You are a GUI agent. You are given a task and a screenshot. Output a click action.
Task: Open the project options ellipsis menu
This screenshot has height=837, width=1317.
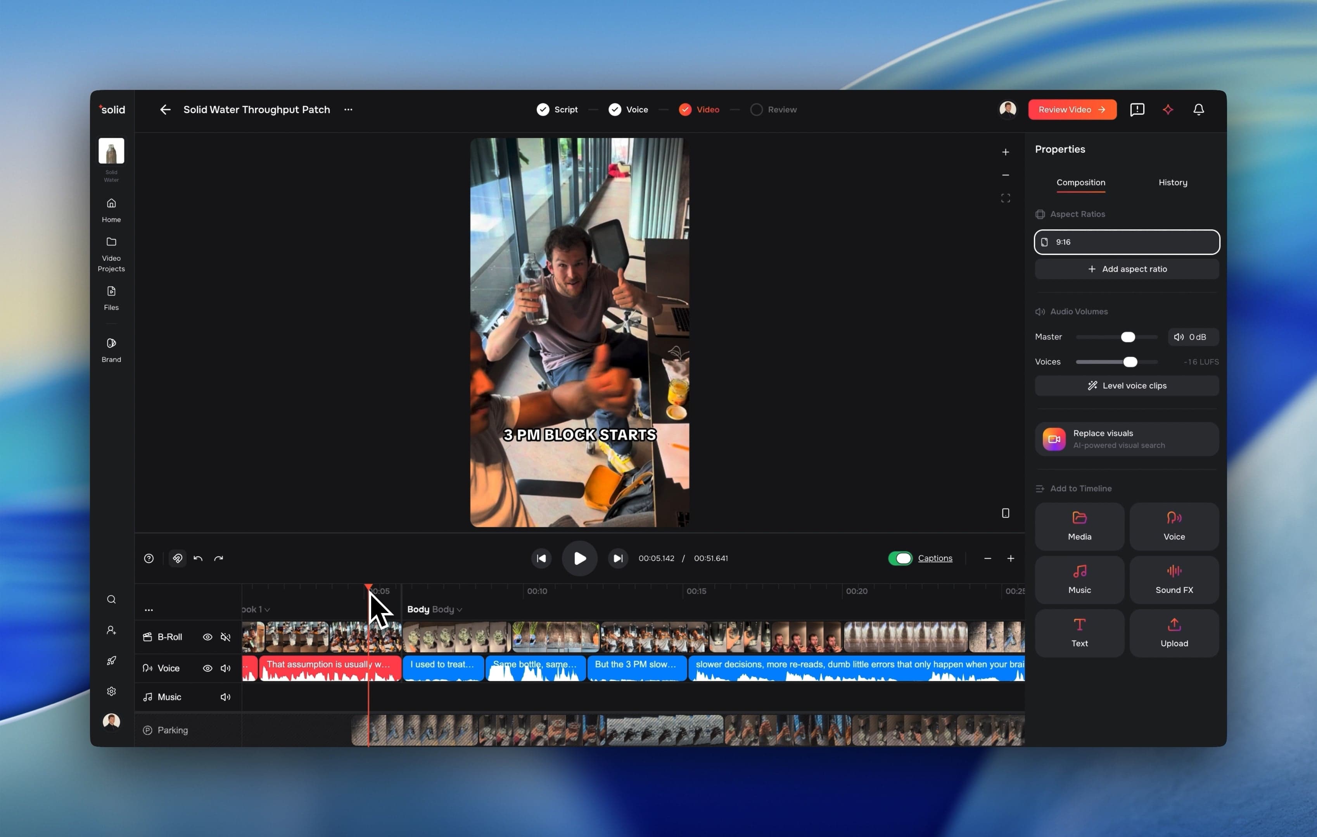(x=348, y=110)
